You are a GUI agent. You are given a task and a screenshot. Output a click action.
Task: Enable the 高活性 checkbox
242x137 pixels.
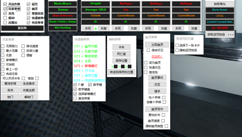pyautogui.click(x=146, y=72)
